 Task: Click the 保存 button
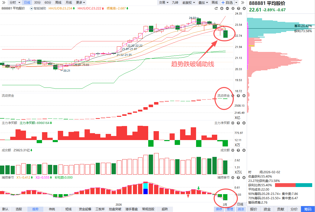coord(219,209)
